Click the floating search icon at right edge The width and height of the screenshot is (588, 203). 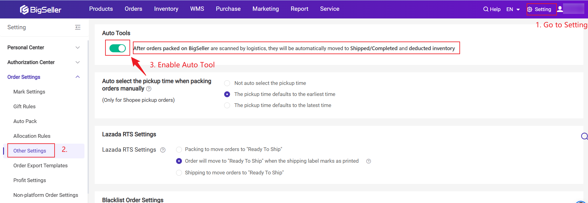point(584,136)
